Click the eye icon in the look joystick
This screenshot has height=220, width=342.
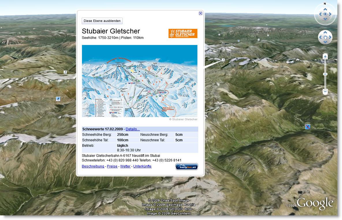click(x=325, y=14)
